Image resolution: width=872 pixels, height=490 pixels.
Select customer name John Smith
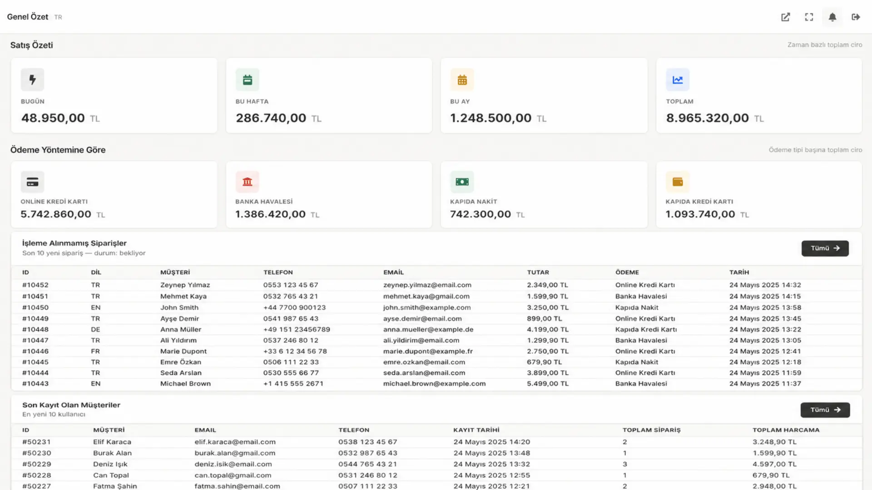point(179,307)
